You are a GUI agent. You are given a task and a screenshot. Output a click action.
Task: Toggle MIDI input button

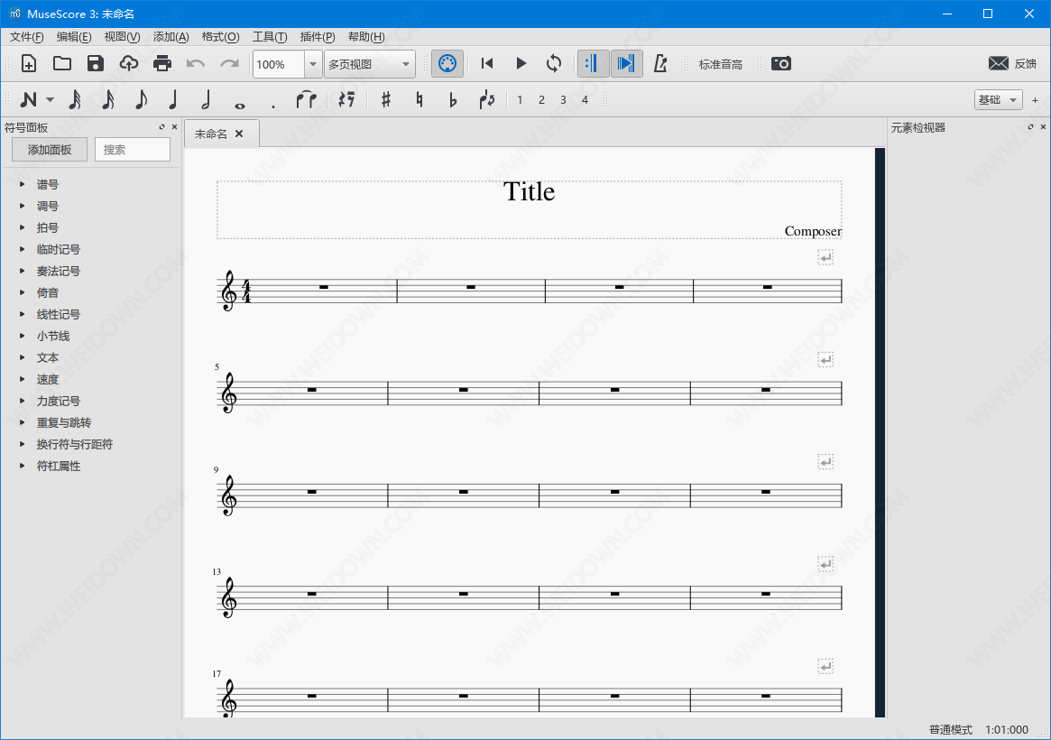click(447, 64)
